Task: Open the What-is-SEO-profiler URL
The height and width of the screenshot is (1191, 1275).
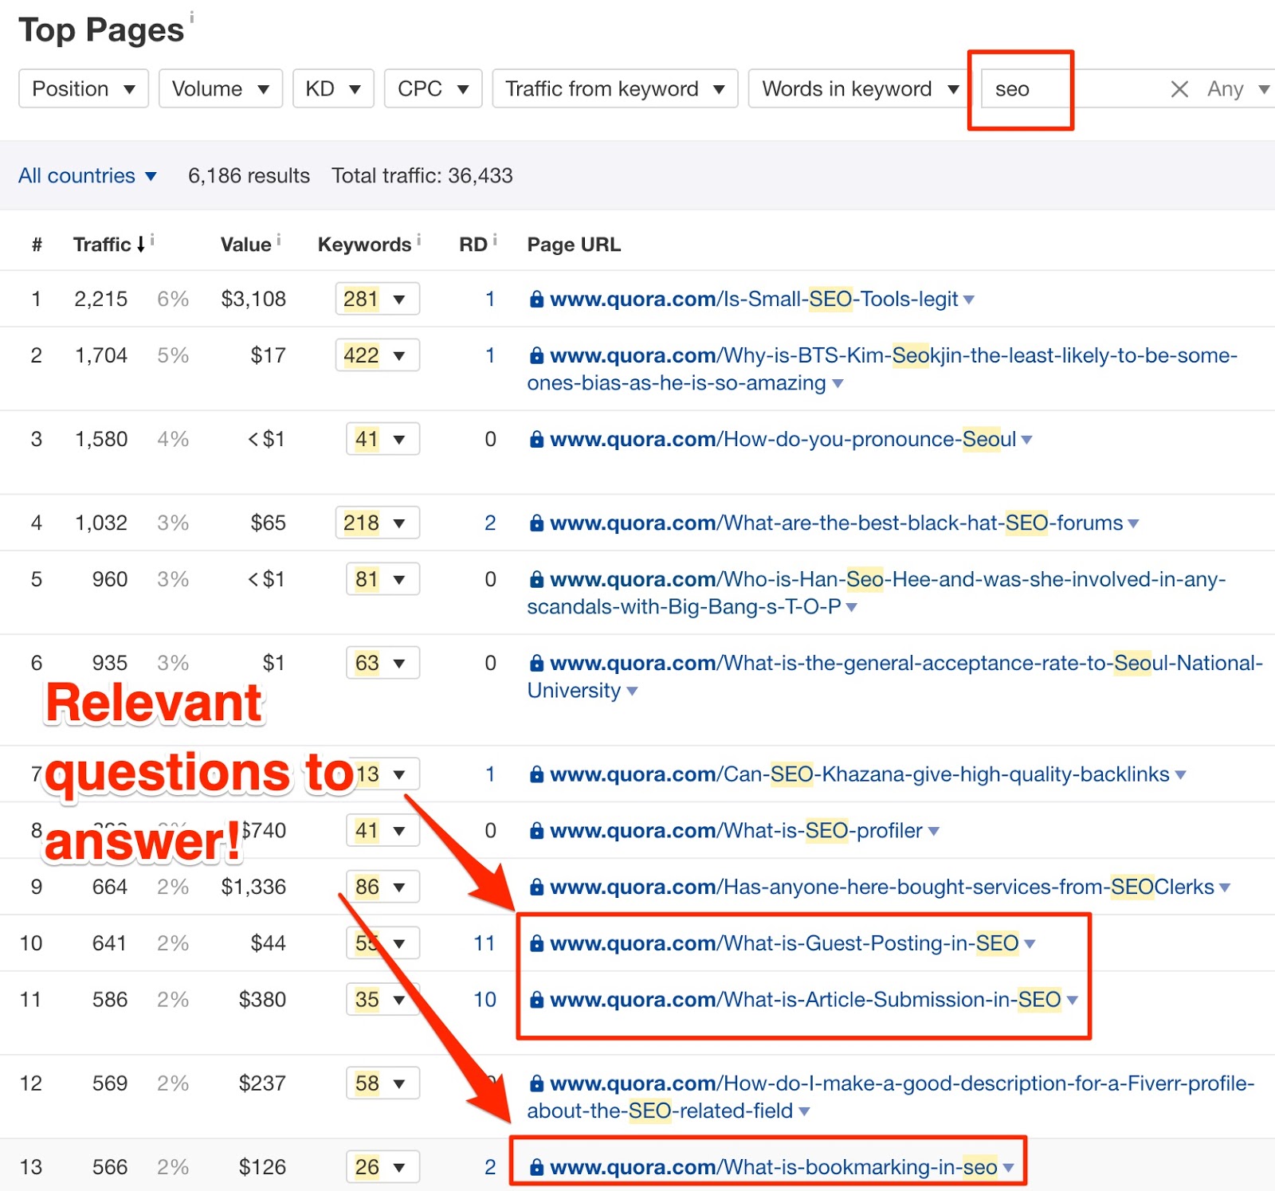Action: tap(736, 831)
